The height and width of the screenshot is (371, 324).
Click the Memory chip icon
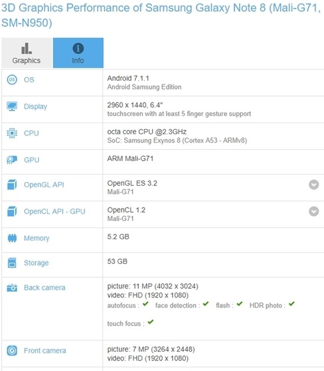point(12,238)
